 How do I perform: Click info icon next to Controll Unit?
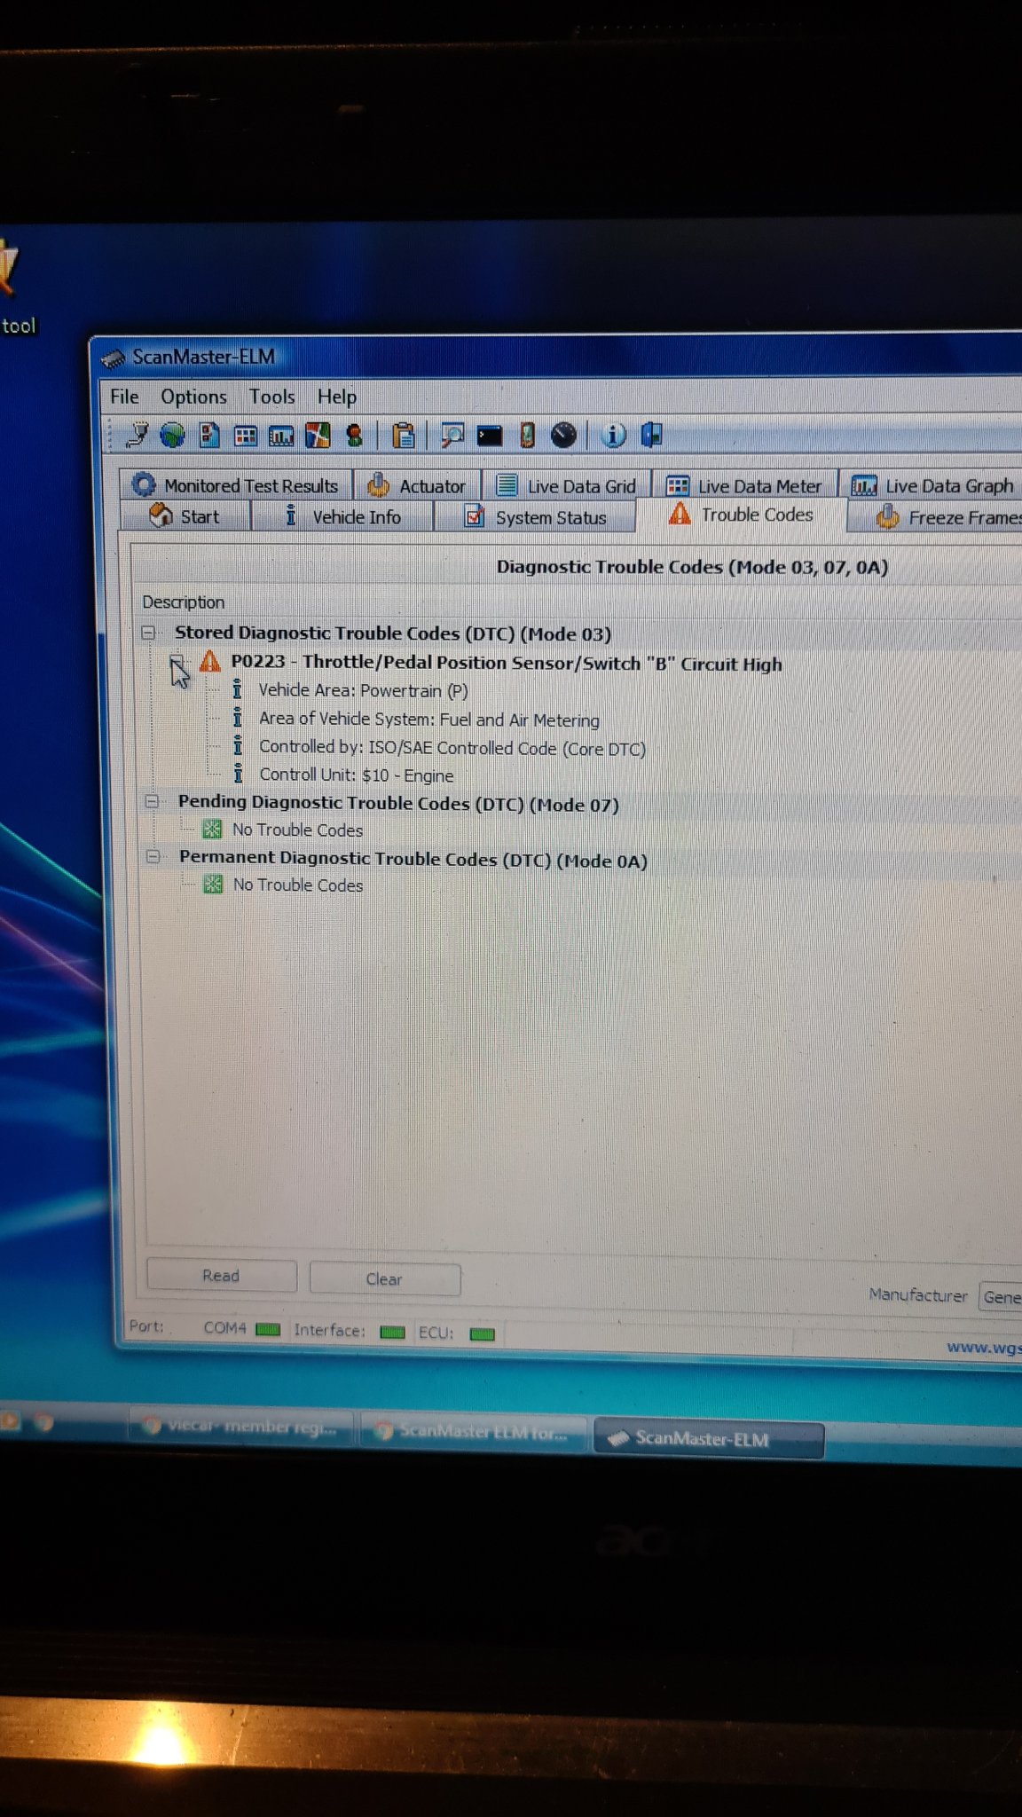(238, 774)
